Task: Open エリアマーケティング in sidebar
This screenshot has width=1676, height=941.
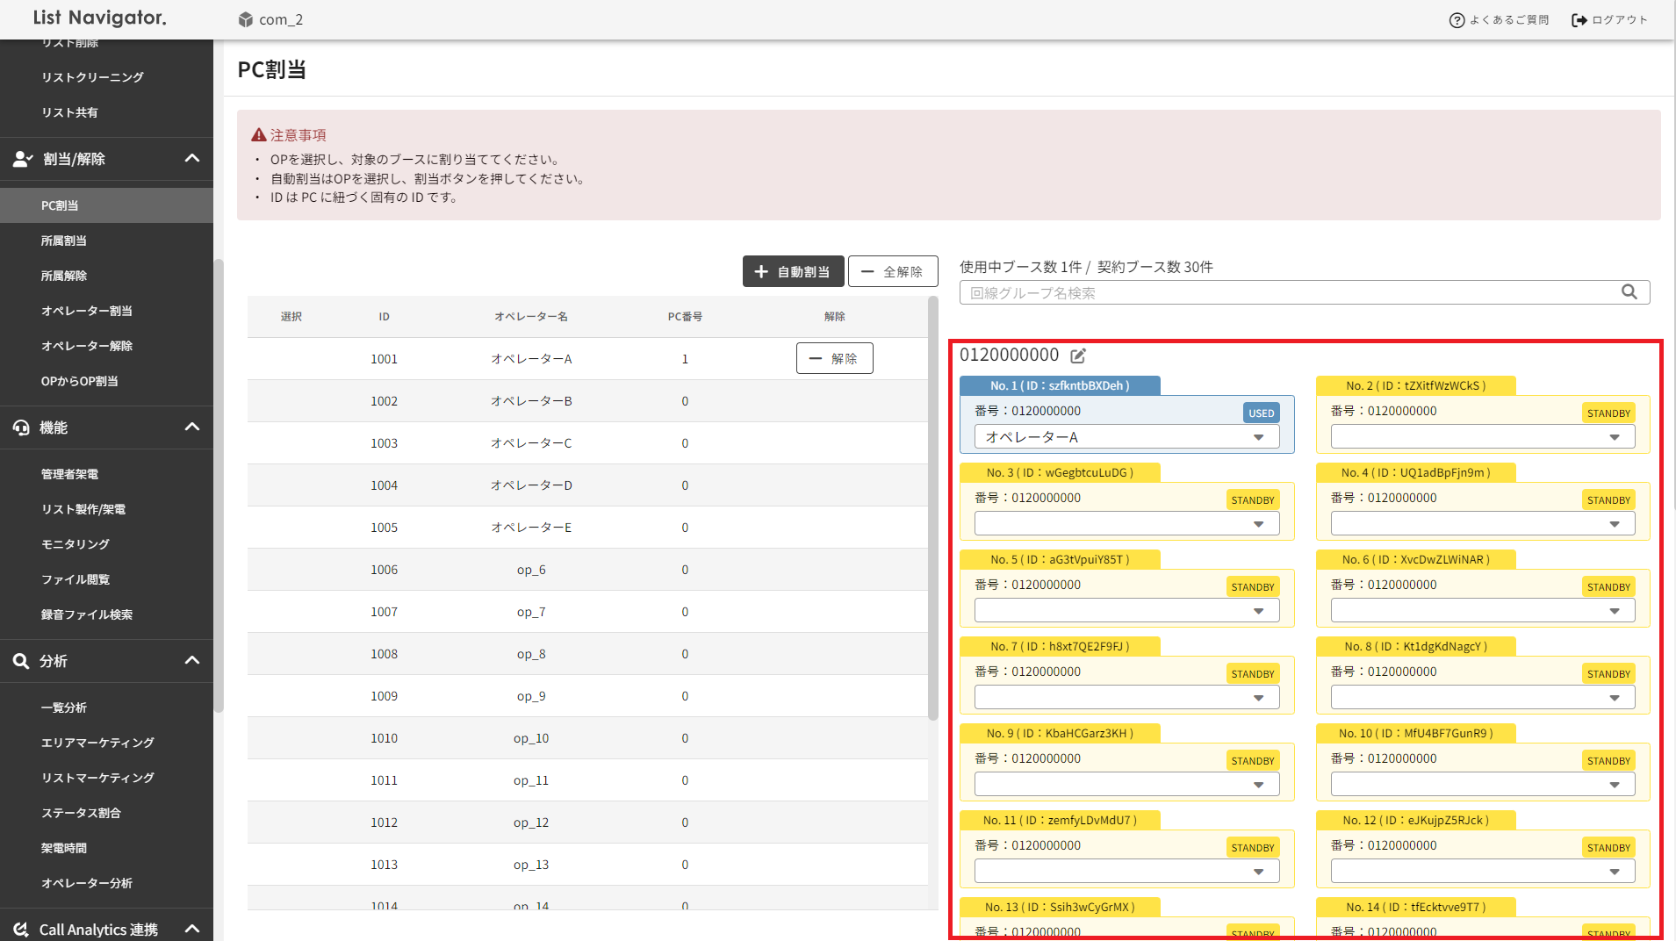Action: coord(106,743)
